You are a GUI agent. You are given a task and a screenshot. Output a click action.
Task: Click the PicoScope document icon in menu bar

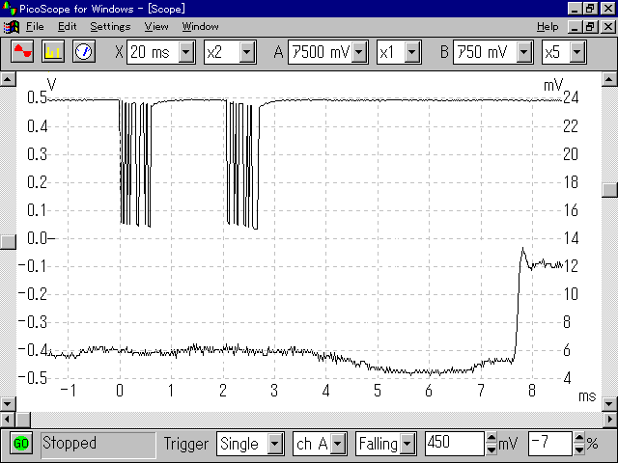tap(11, 27)
